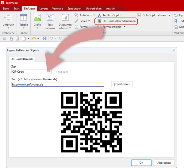Image resolution: width=184 pixels, height=168 pixels.
Task: Toggle the Mit Text checkbox
Action: pos(55,72)
